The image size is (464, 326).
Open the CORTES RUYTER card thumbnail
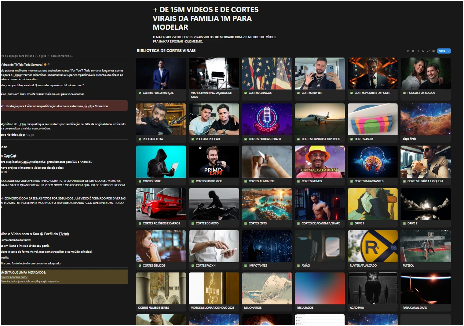319,73
